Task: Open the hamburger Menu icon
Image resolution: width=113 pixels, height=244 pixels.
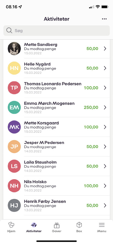Action: (x=102, y=225)
